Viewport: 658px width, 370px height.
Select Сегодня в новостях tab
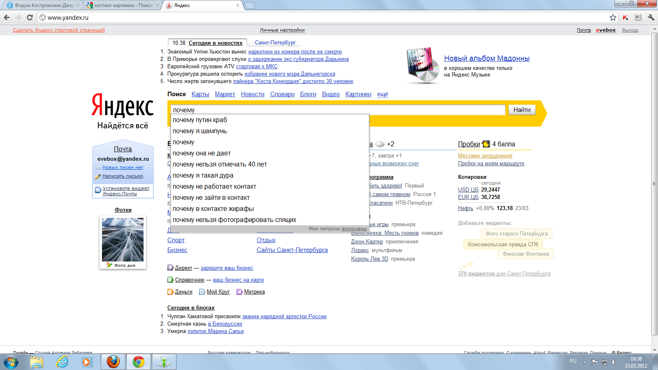tap(215, 43)
